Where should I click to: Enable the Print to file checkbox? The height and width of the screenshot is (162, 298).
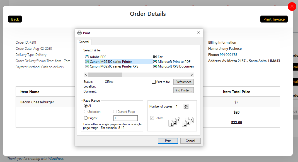pos(154,82)
